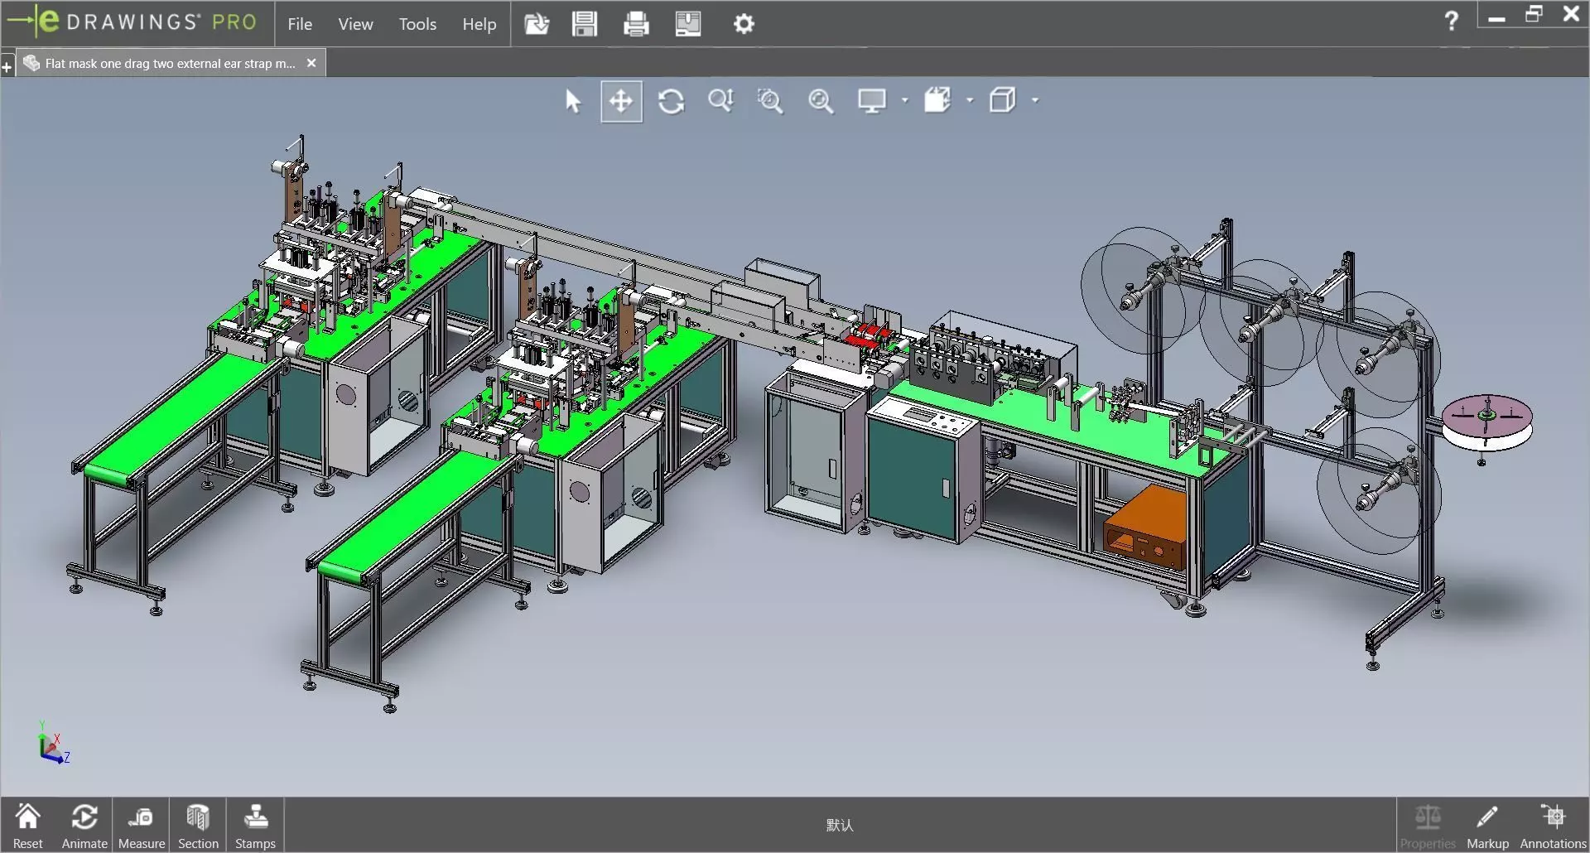Activate the Rotate view tool
This screenshot has height=853, width=1590.
tap(671, 101)
